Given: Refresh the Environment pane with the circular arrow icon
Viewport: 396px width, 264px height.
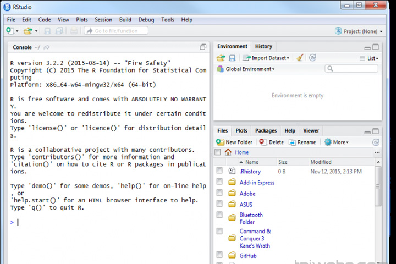Looking at the screenshot, I should click(312, 58).
